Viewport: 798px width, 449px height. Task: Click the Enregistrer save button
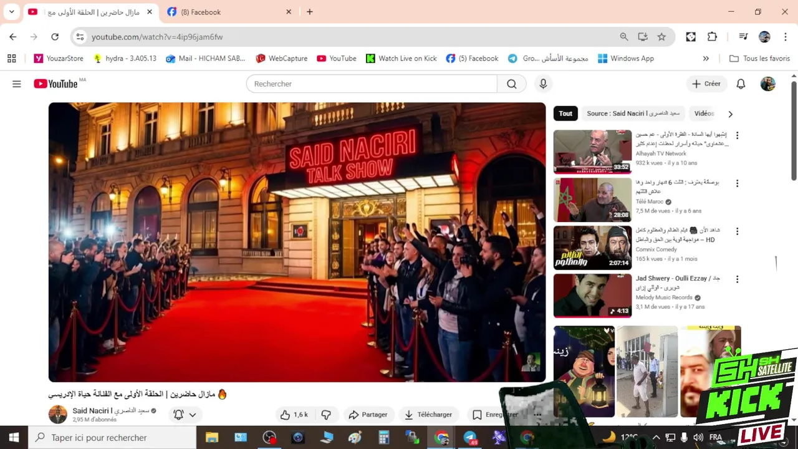pos(495,415)
